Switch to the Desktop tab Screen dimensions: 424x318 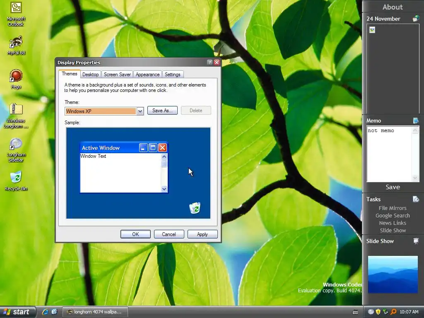pos(90,75)
